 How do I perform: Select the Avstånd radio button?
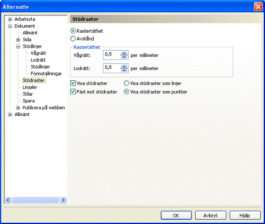click(73, 38)
